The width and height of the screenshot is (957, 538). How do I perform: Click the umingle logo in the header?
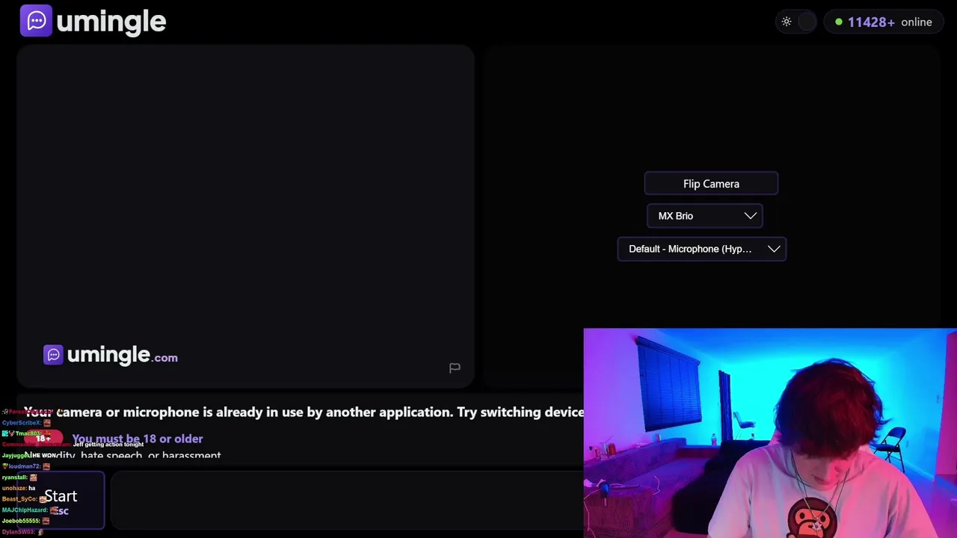[x=93, y=22]
